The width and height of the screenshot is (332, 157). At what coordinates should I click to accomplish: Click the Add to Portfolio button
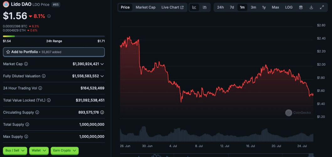(54, 52)
